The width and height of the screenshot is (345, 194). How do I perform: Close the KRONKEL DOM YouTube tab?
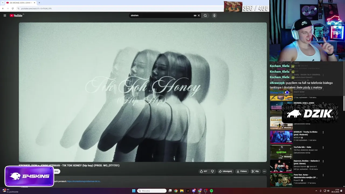[x=34, y=3]
